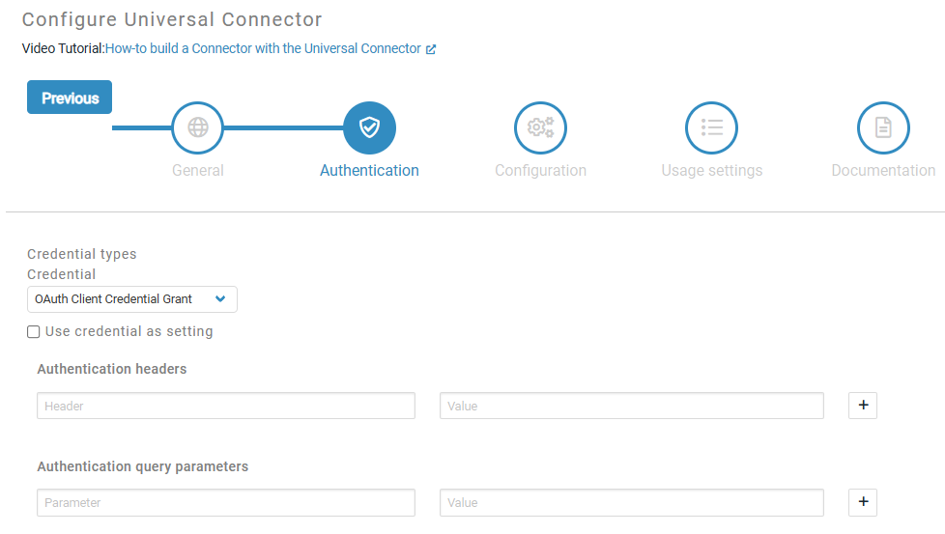Open the Credential type dropdown
The image size is (945, 534).
pyautogui.click(x=131, y=299)
